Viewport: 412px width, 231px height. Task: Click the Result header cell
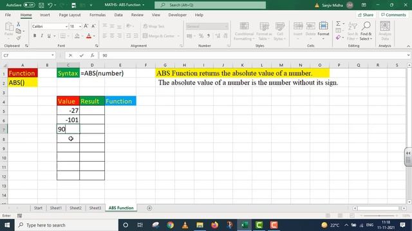tap(92, 101)
